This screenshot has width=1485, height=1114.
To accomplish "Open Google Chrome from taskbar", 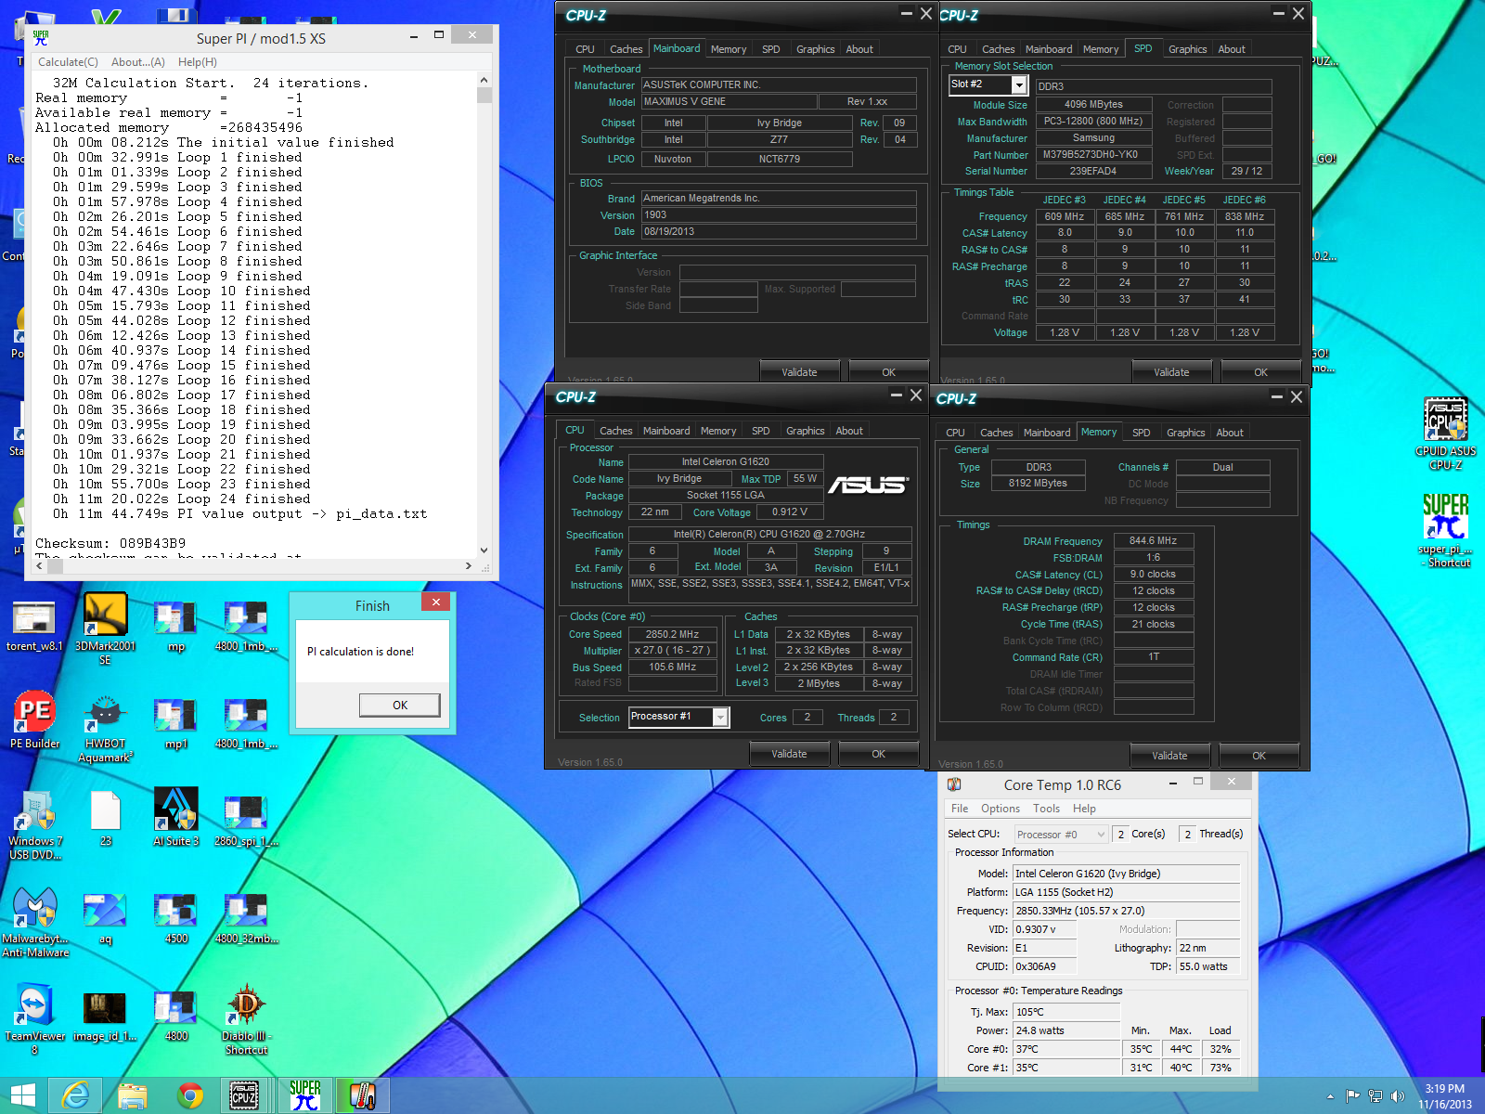I will 190,1095.
